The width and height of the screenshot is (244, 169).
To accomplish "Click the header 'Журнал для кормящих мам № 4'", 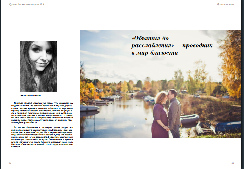I will pos(26,4).
